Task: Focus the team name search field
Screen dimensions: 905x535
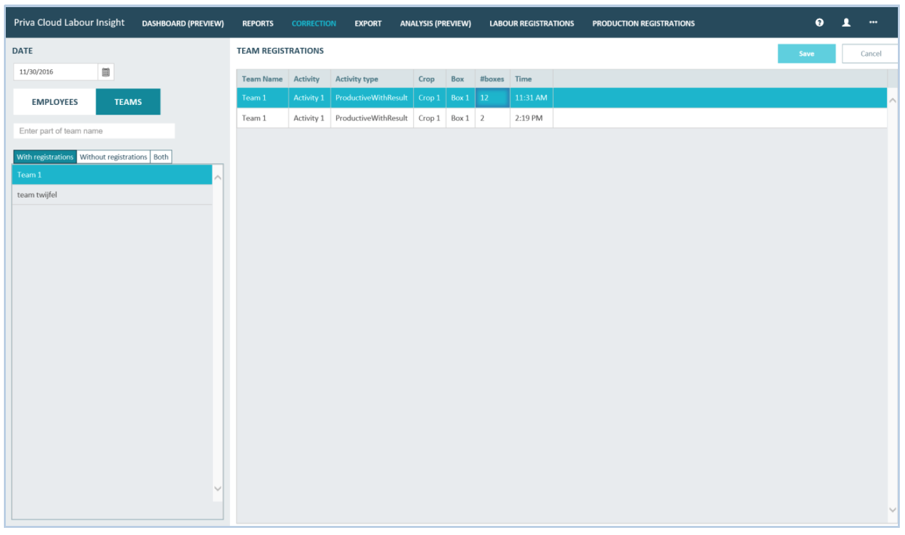Action: click(x=95, y=131)
